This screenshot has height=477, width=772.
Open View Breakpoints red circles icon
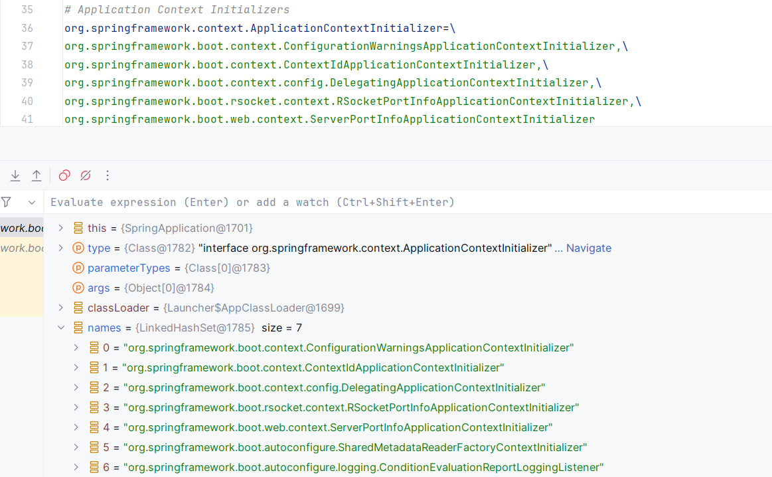[x=64, y=175]
